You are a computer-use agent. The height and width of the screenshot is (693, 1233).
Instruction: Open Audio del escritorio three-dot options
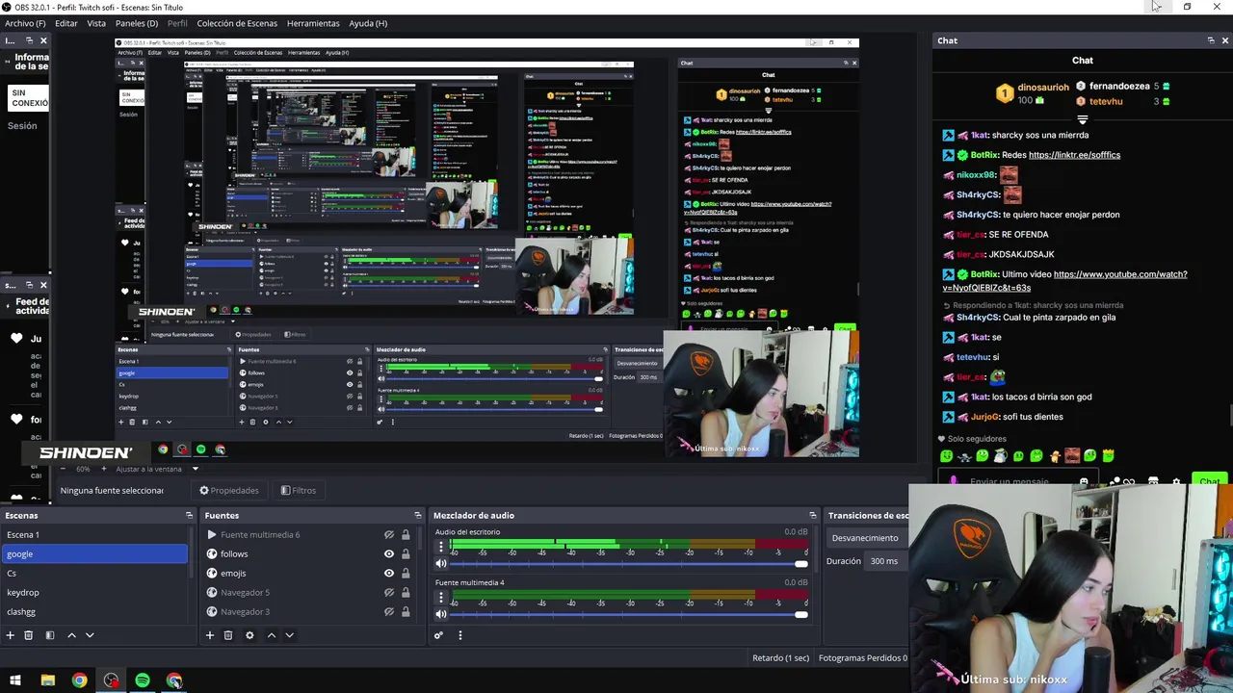[x=441, y=547]
